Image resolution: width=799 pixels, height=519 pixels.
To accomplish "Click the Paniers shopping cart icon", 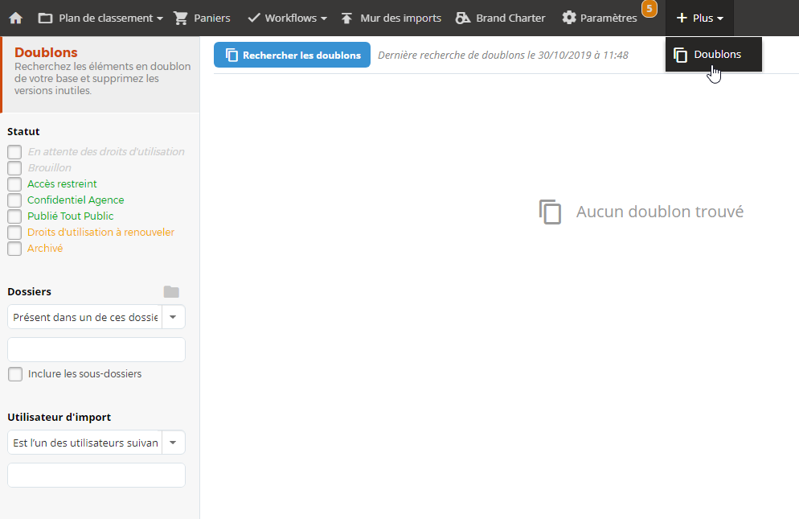I will tap(180, 19).
